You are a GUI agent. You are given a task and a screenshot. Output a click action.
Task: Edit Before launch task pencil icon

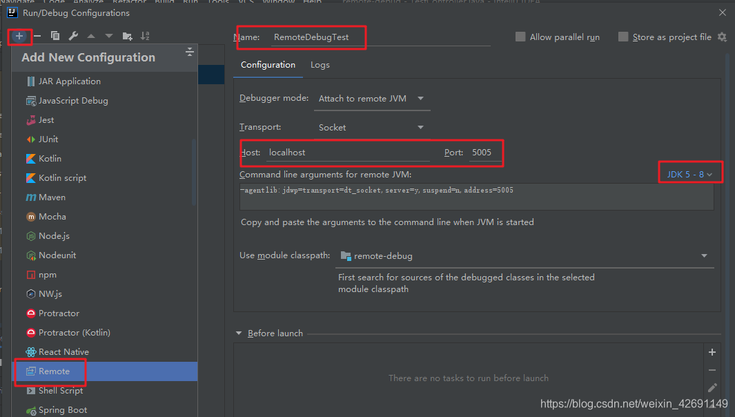point(712,387)
